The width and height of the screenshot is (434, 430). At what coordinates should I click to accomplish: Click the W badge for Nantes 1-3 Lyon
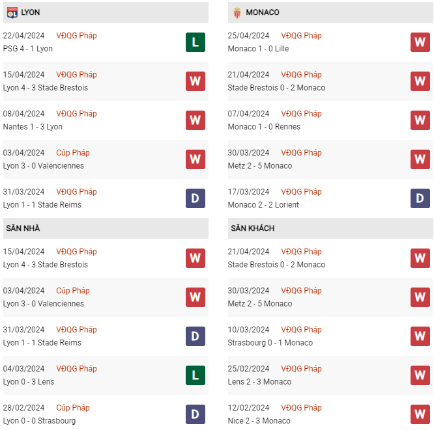point(195,120)
